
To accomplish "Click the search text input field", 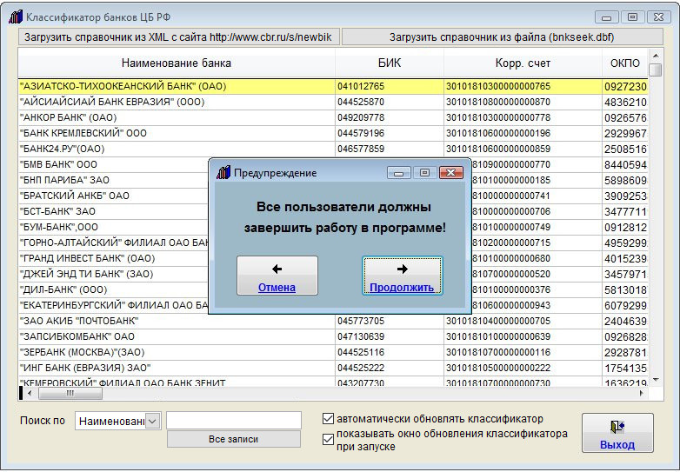I will [233, 421].
